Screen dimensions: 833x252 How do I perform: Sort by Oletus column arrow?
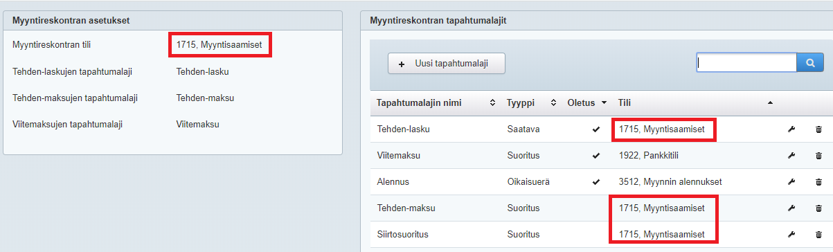click(x=604, y=102)
